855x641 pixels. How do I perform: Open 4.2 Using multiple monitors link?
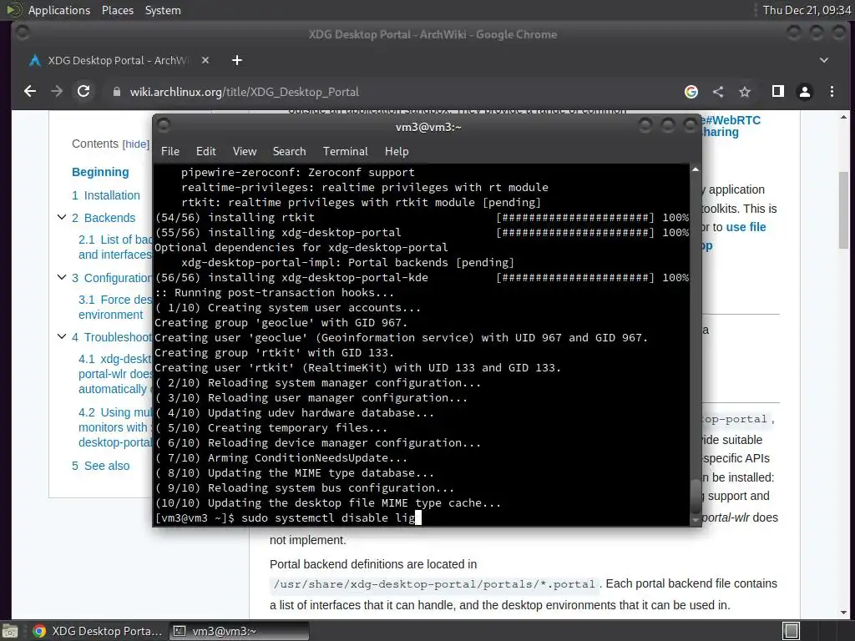pyautogui.click(x=115, y=427)
